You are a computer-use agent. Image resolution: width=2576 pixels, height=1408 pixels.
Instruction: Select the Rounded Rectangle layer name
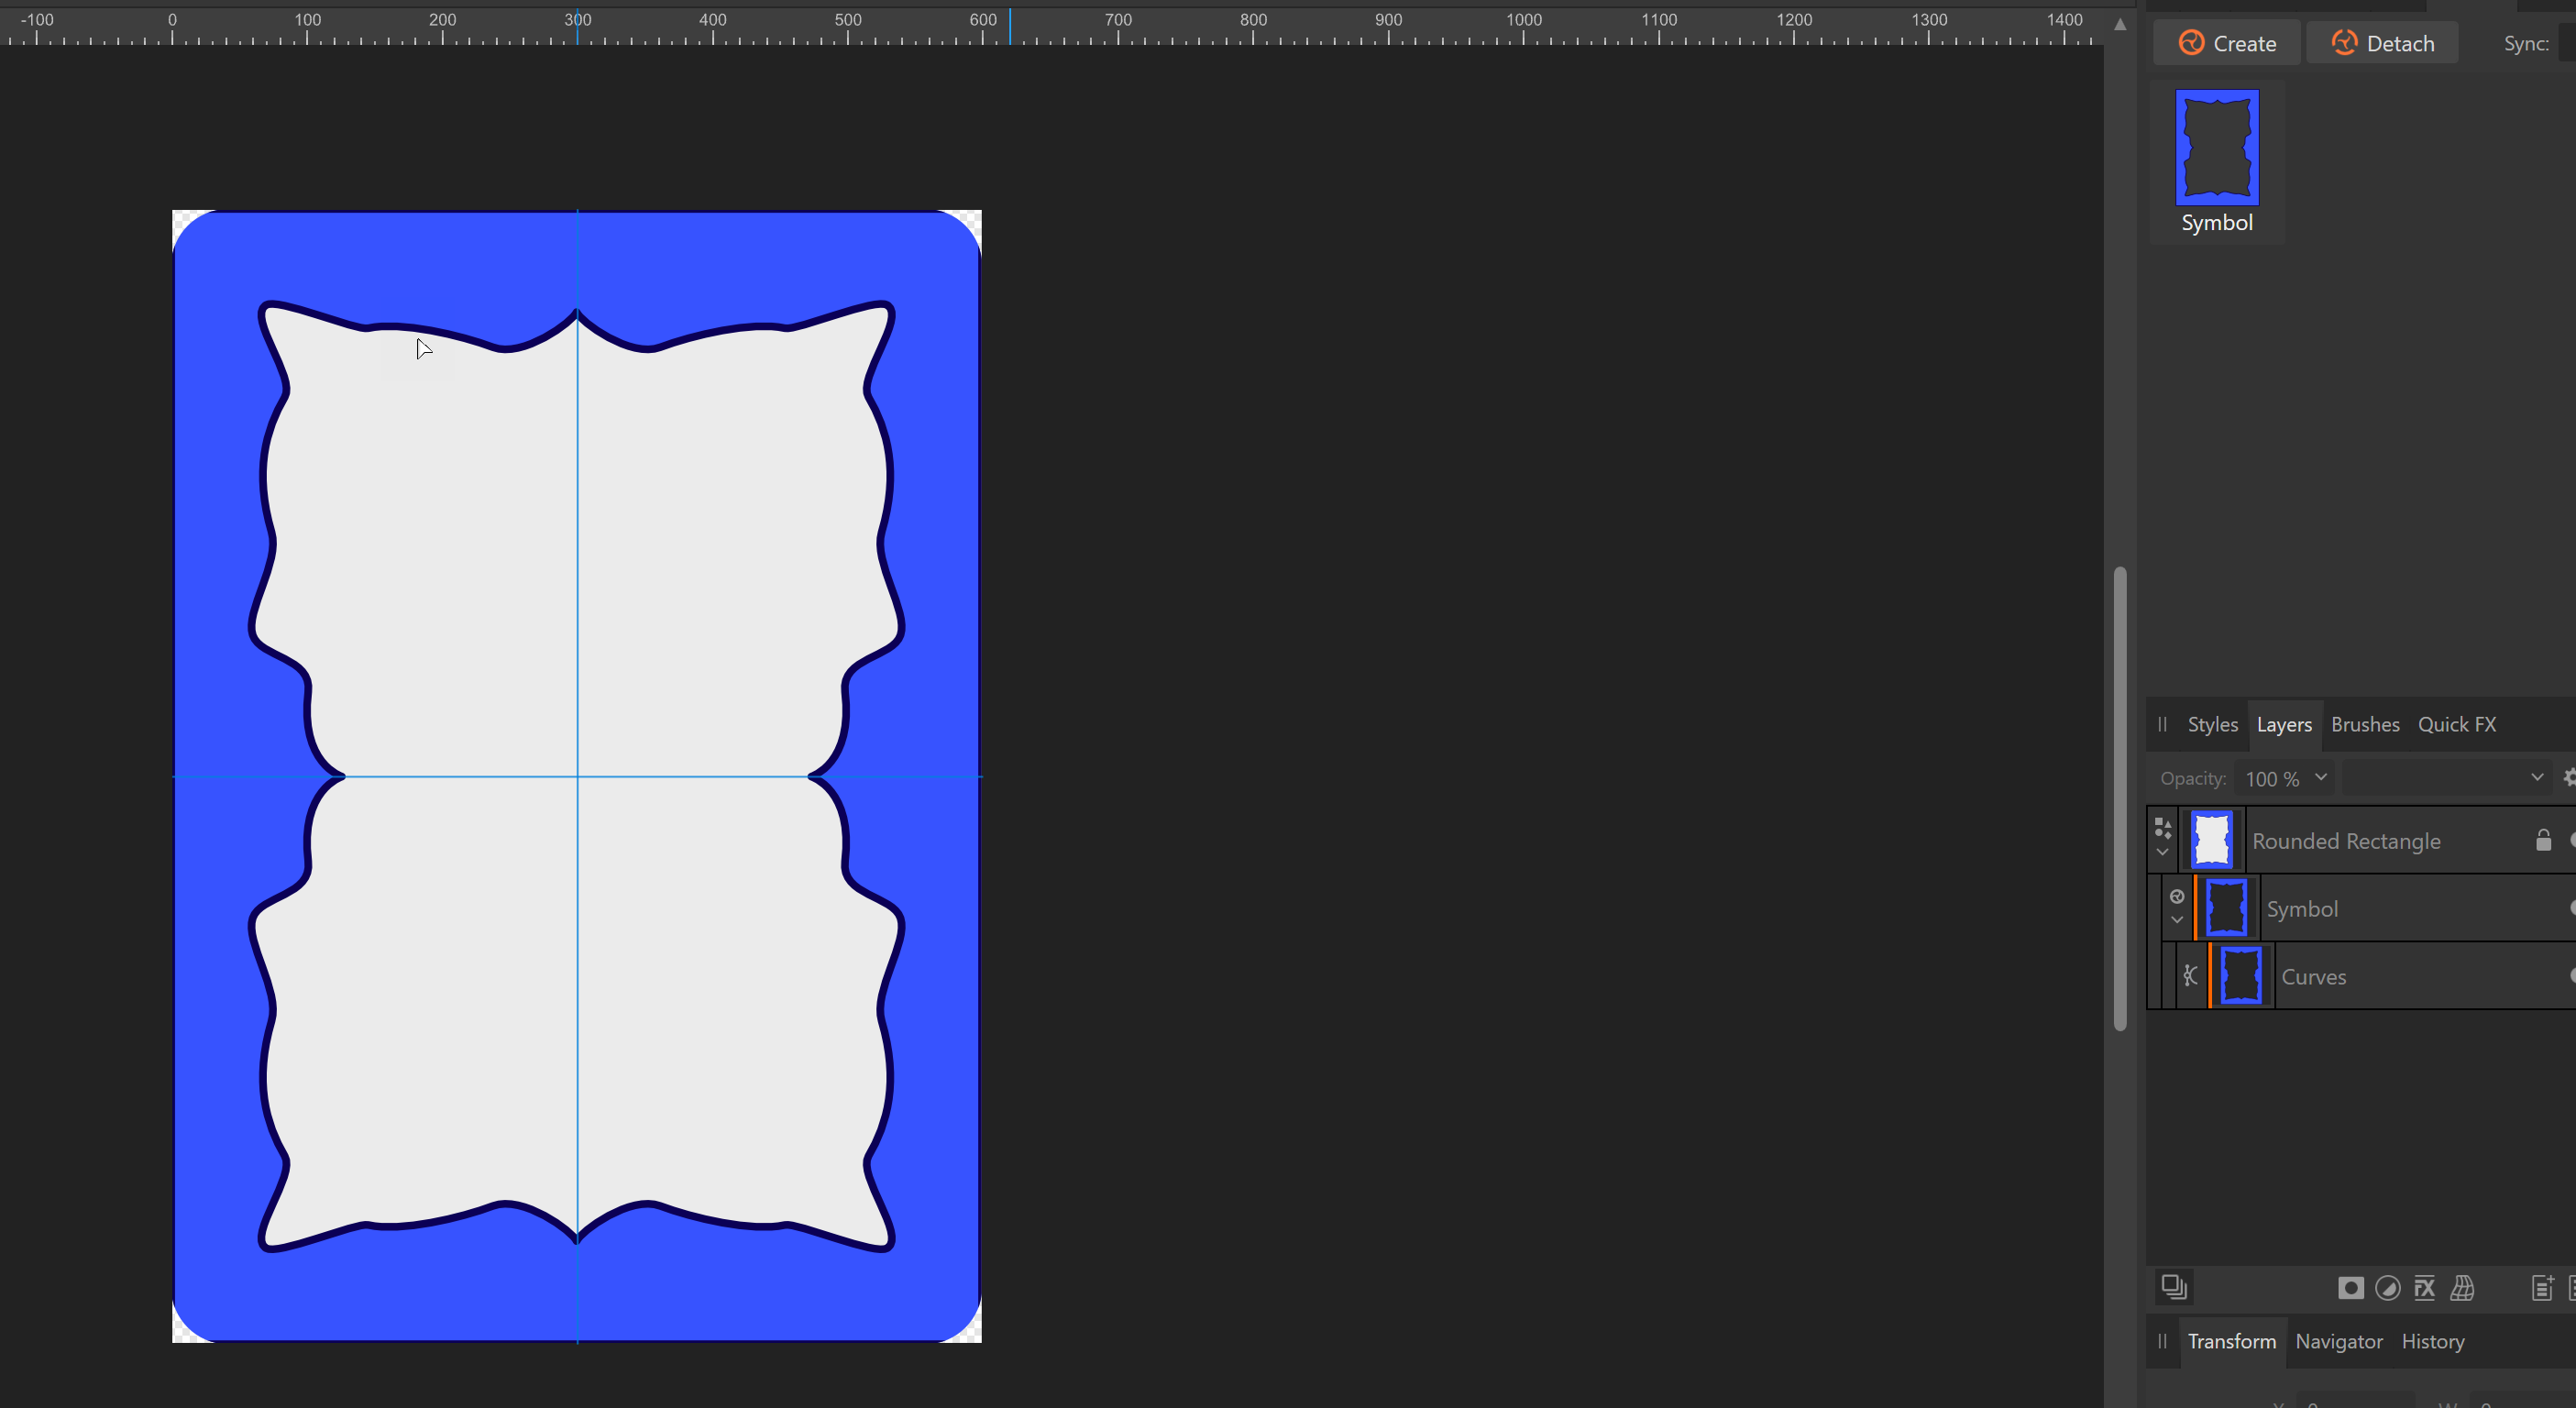click(x=2346, y=841)
